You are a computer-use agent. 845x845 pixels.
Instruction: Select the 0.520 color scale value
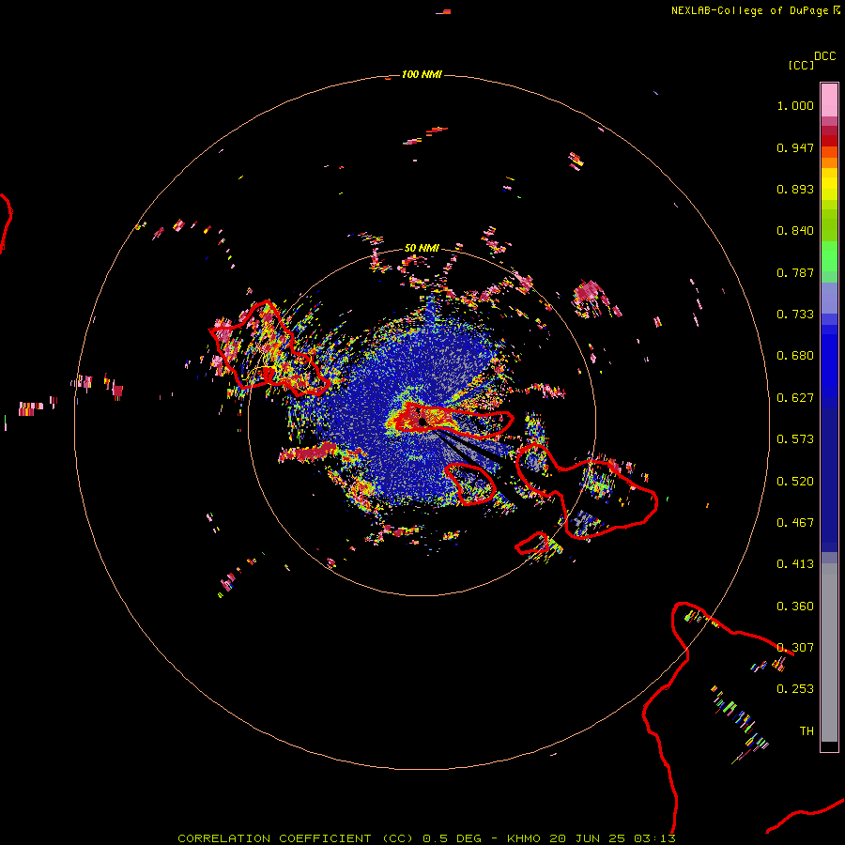795,482
